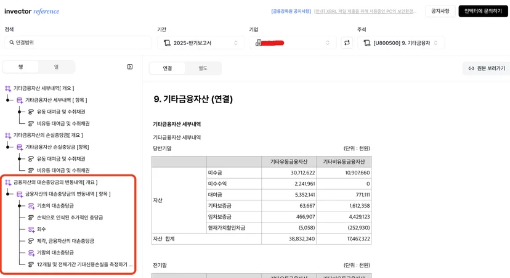Click the value 5,352,141
Screen dimensions: 510x278
point(305,195)
